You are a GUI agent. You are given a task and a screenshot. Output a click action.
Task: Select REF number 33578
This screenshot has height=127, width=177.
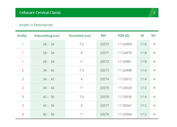[x=104, y=114]
